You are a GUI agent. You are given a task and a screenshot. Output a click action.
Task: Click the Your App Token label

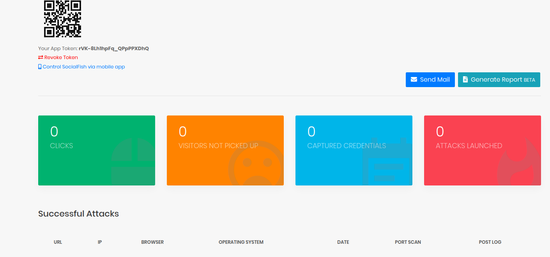tap(58, 49)
